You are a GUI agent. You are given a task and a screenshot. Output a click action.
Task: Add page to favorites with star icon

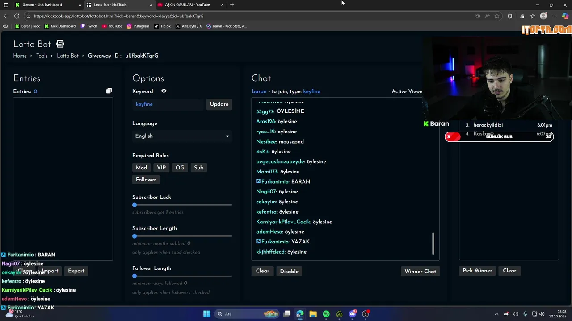[x=497, y=16]
